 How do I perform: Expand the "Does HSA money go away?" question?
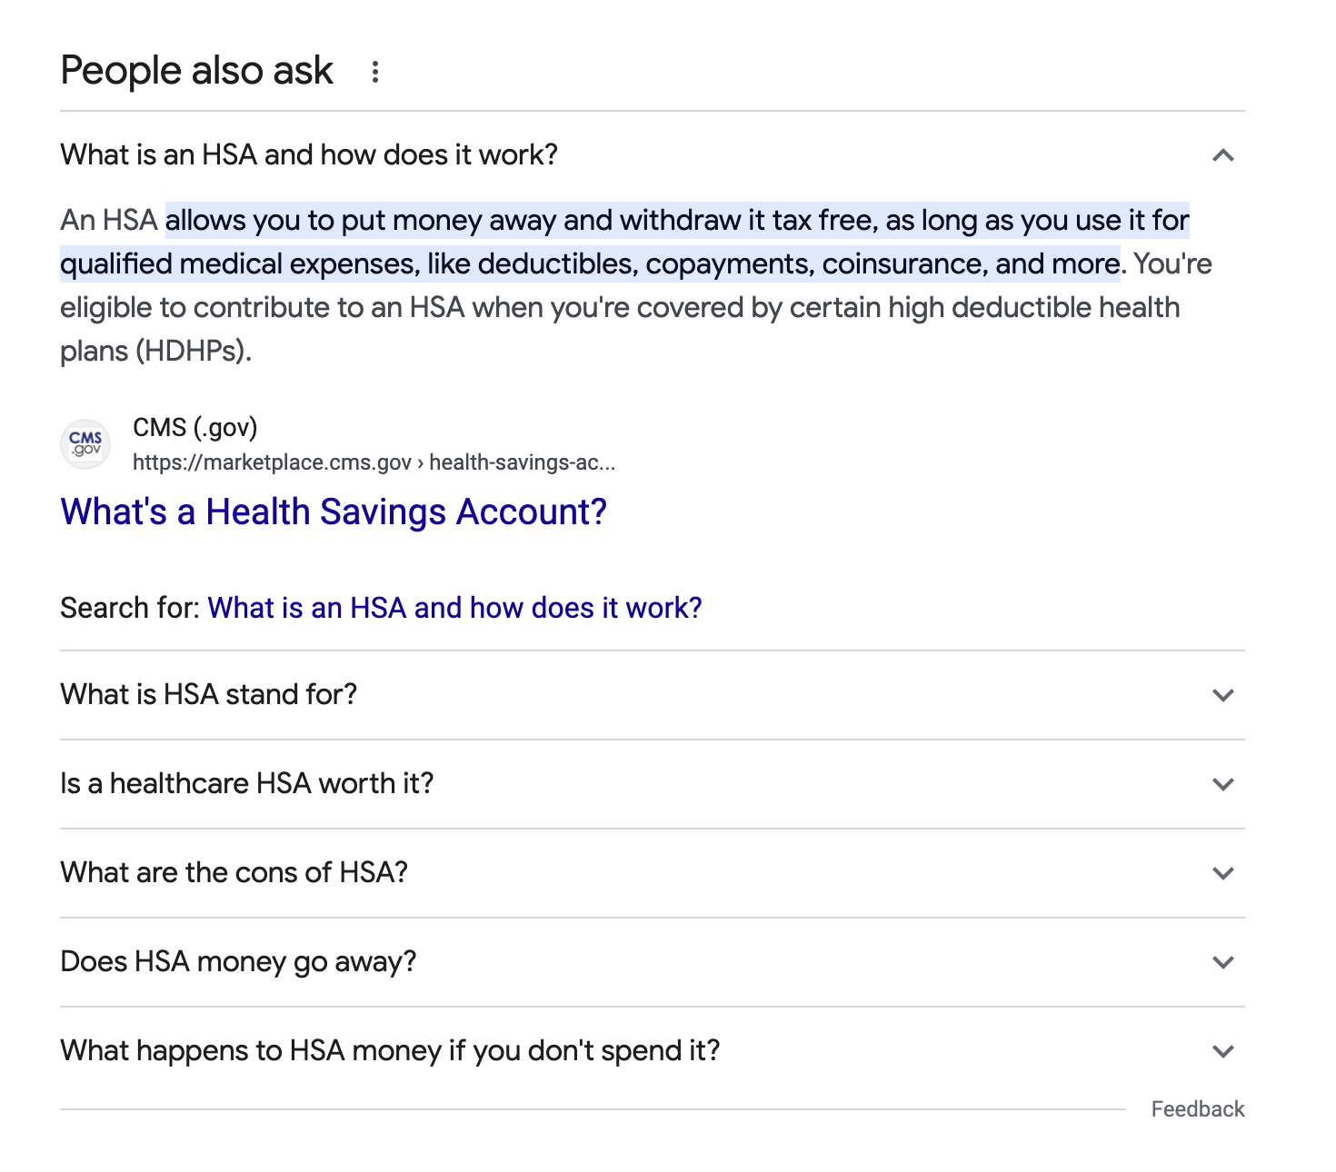(x=238, y=962)
